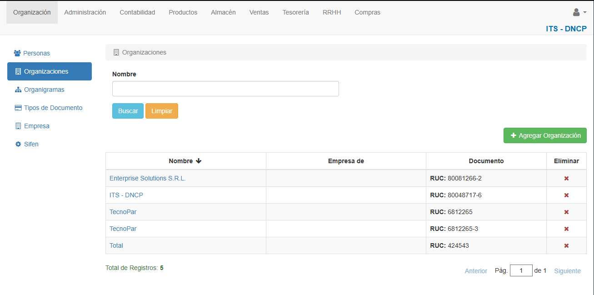Delete ITS - DNCP row using X icon

566,195
